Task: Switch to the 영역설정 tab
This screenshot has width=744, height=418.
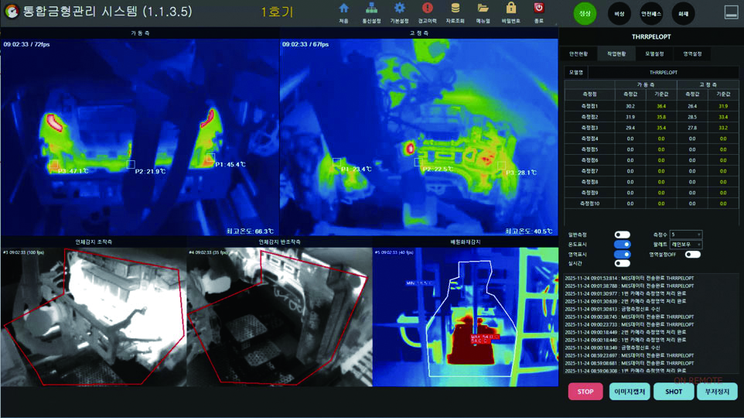Action: (x=692, y=54)
